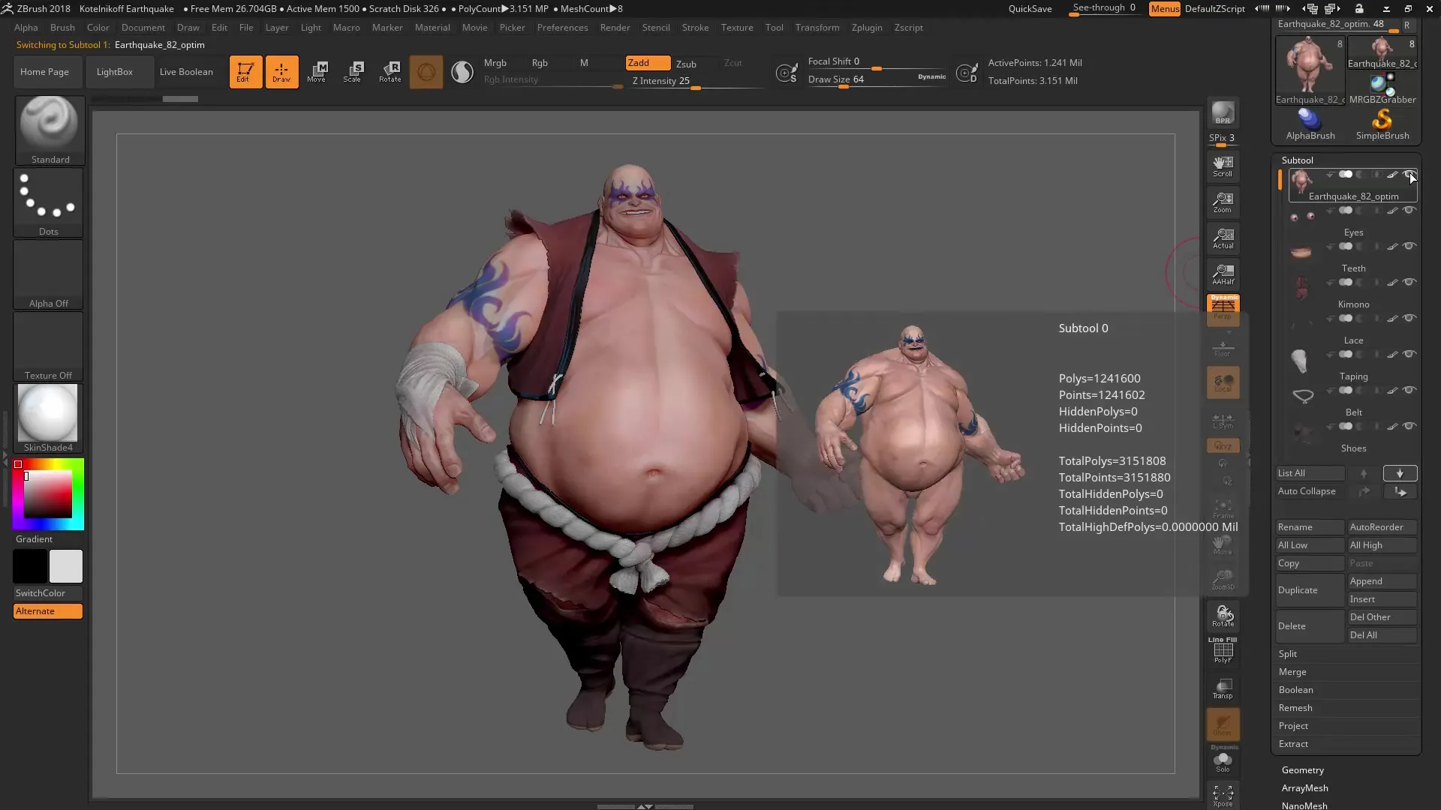Screen dimensions: 1441x810
Task: Select the Kimono subtool row
Action: pyautogui.click(x=1353, y=292)
